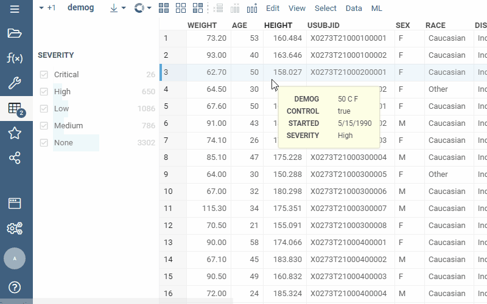
Task: Select the None category with 3302 count
Action: pos(98,143)
